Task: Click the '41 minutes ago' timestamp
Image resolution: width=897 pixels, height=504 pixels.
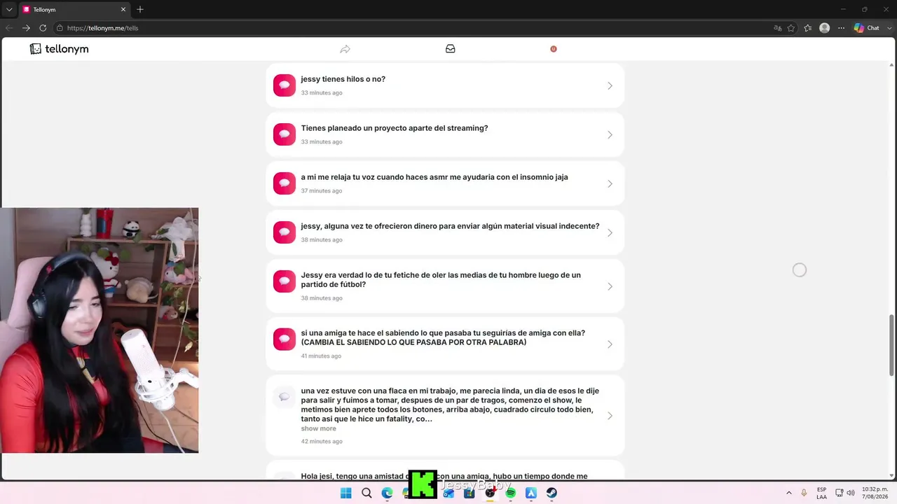Action: pos(321,356)
